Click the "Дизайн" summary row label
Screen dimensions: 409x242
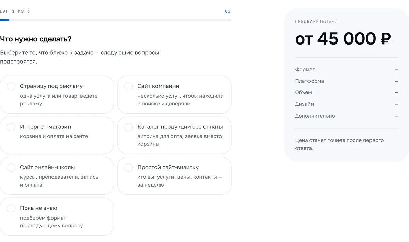tap(304, 104)
